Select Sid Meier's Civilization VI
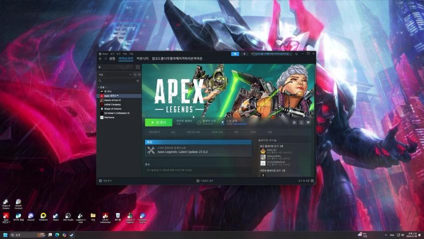This screenshot has width=424, height=239. pyautogui.click(x=119, y=113)
